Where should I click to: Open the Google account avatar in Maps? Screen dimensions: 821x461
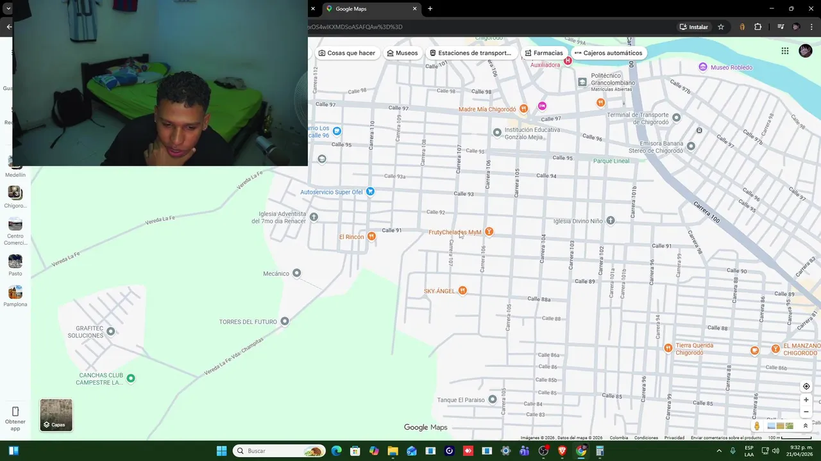(806, 51)
